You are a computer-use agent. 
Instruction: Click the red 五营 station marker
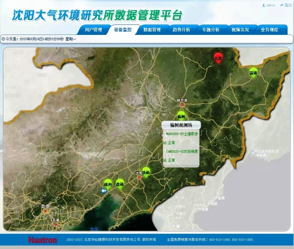click(x=218, y=58)
